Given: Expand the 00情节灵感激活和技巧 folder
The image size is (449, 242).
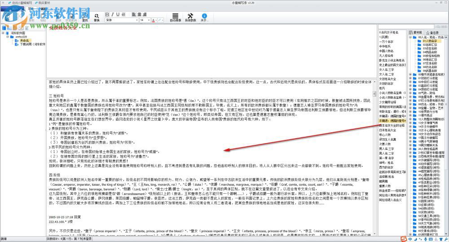Looking at the screenshot, I should pyautogui.click(x=410, y=75).
